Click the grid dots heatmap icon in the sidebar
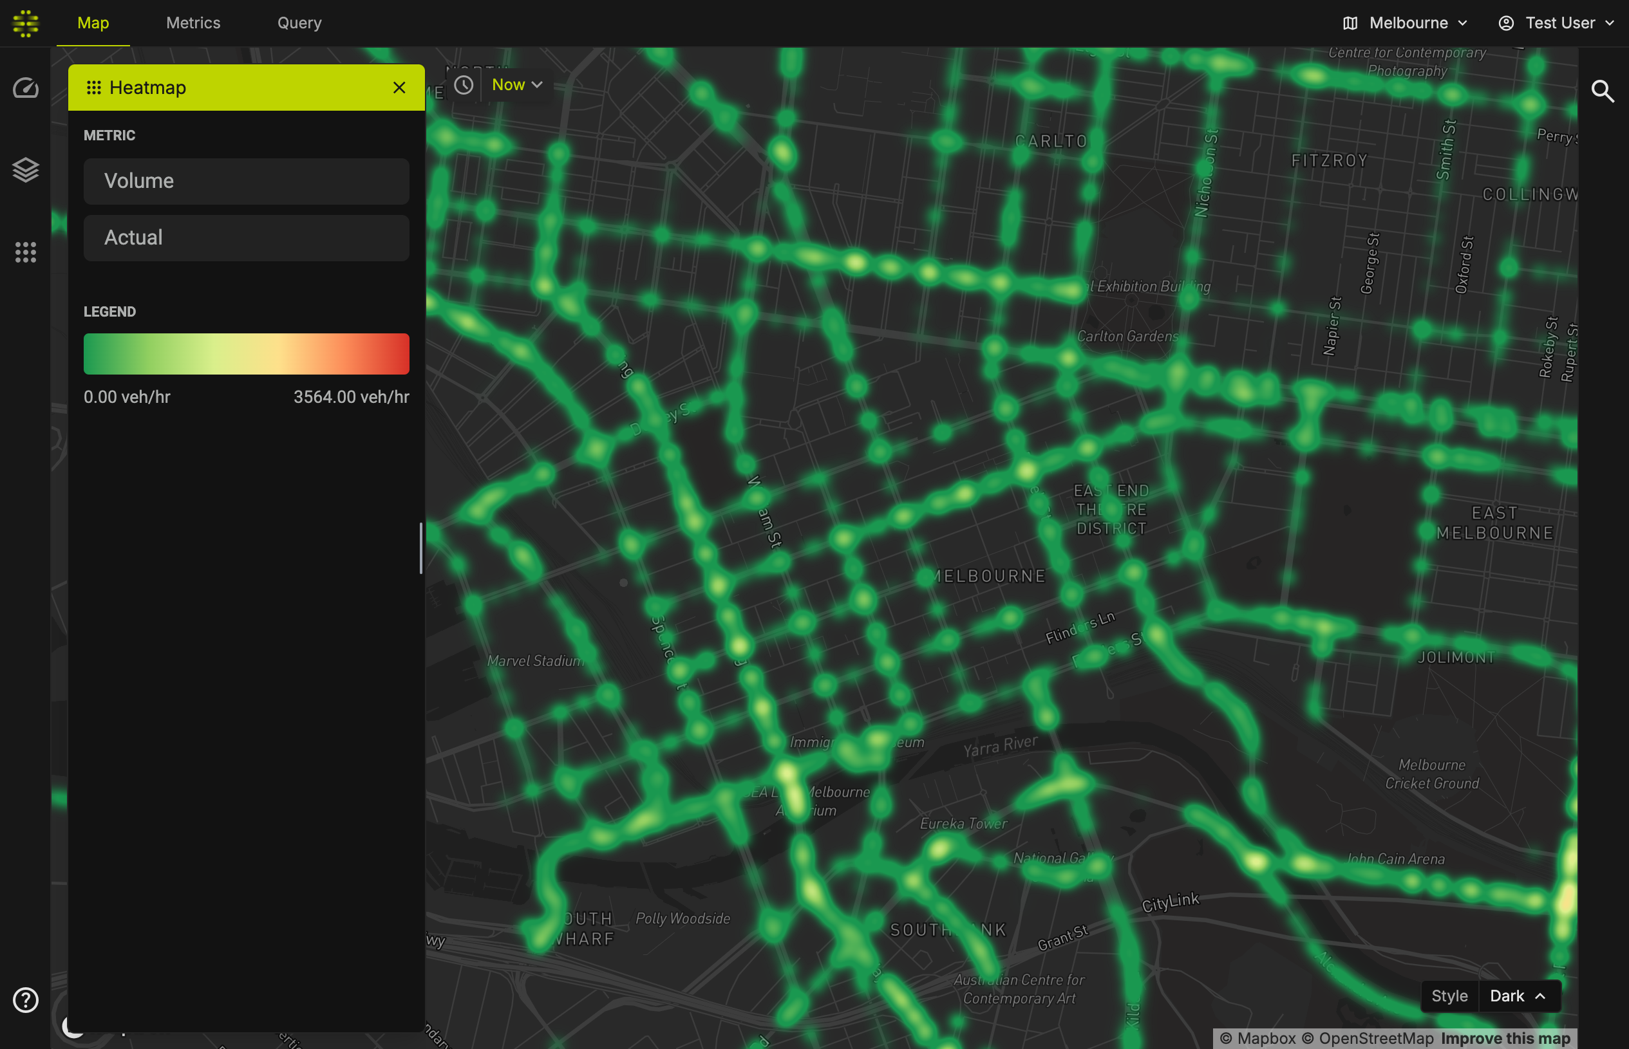1629x1049 pixels. click(x=26, y=252)
